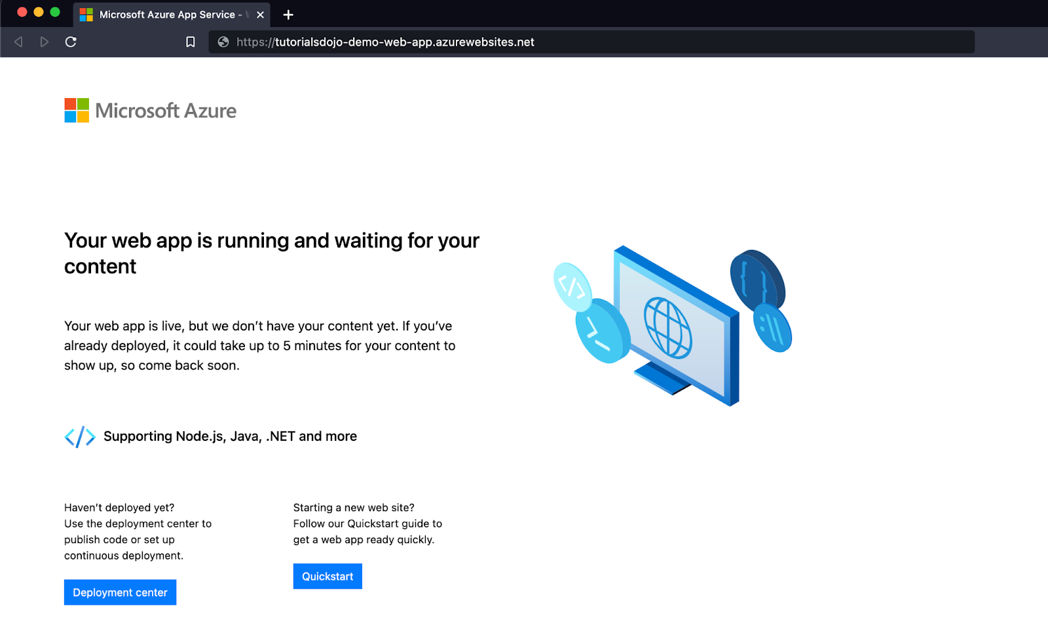The image size is (1048, 632).
Task: Bookmark this page with the bookmark icon
Action: point(191,42)
